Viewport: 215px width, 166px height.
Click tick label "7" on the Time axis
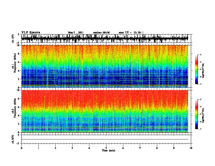(140, 148)
